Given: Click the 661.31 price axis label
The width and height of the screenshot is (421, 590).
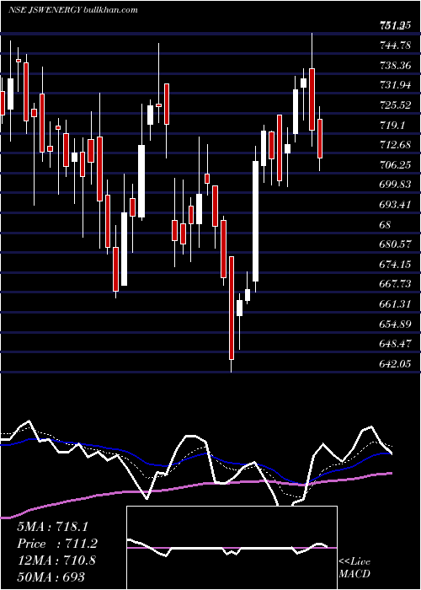Looking at the screenshot, I should point(395,304).
